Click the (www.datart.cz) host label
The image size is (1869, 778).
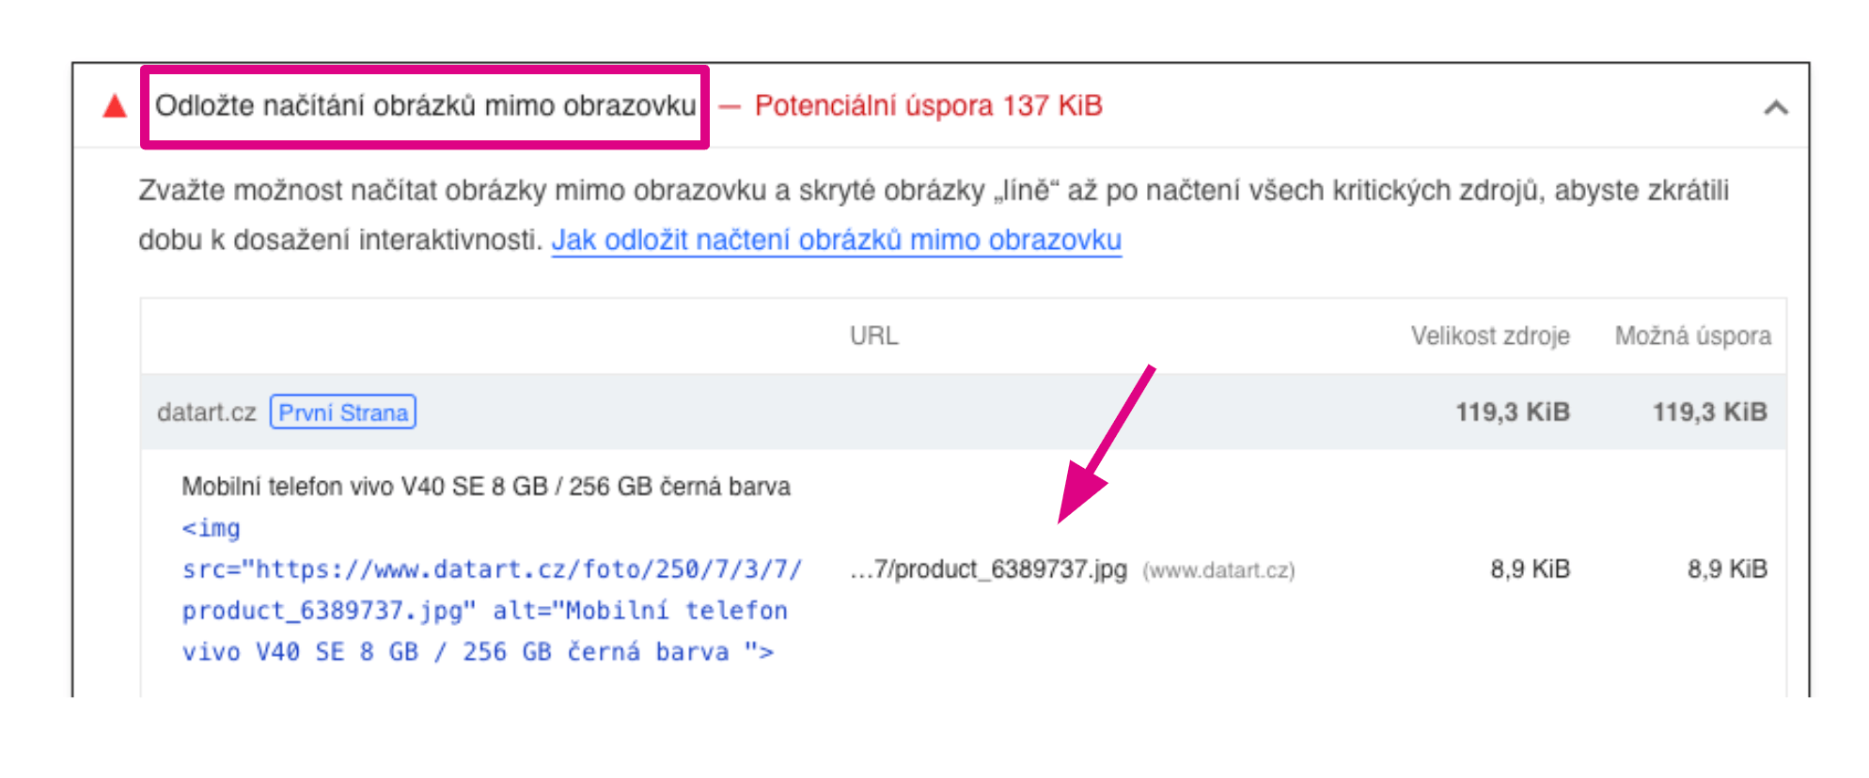[x=1218, y=570]
